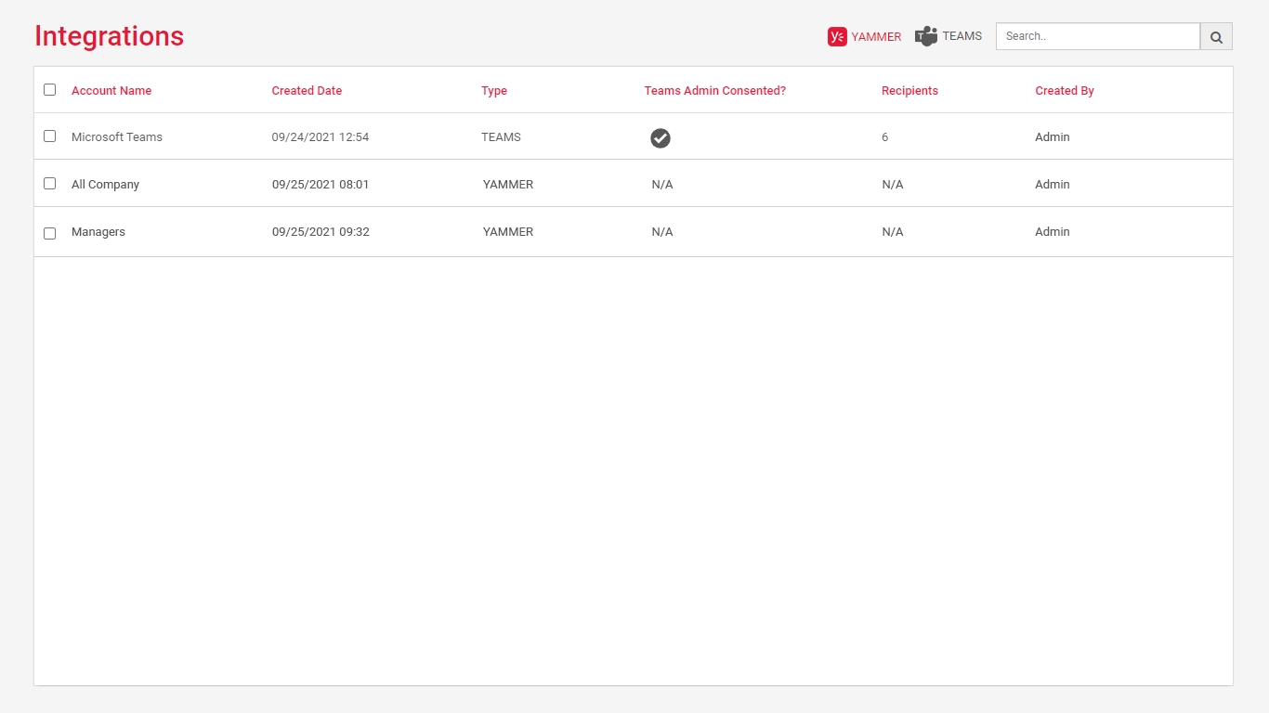Click Admin in the All Company row
Viewport: 1269px width, 713px height.
click(x=1053, y=185)
